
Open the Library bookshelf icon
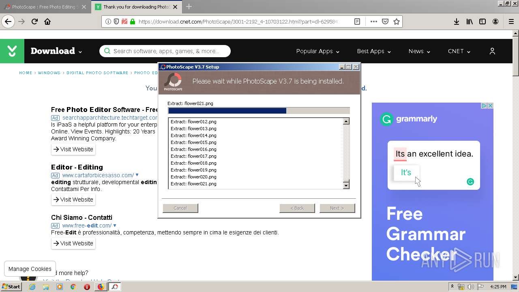(470, 21)
